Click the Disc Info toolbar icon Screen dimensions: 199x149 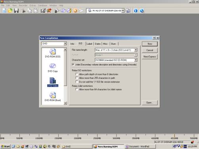(63, 11)
